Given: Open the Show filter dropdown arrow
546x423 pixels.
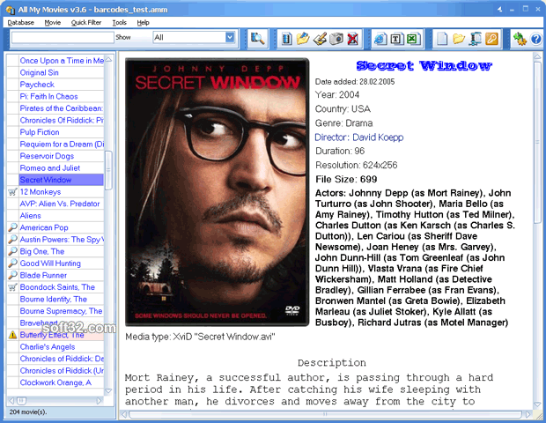Looking at the screenshot, I should [230, 37].
